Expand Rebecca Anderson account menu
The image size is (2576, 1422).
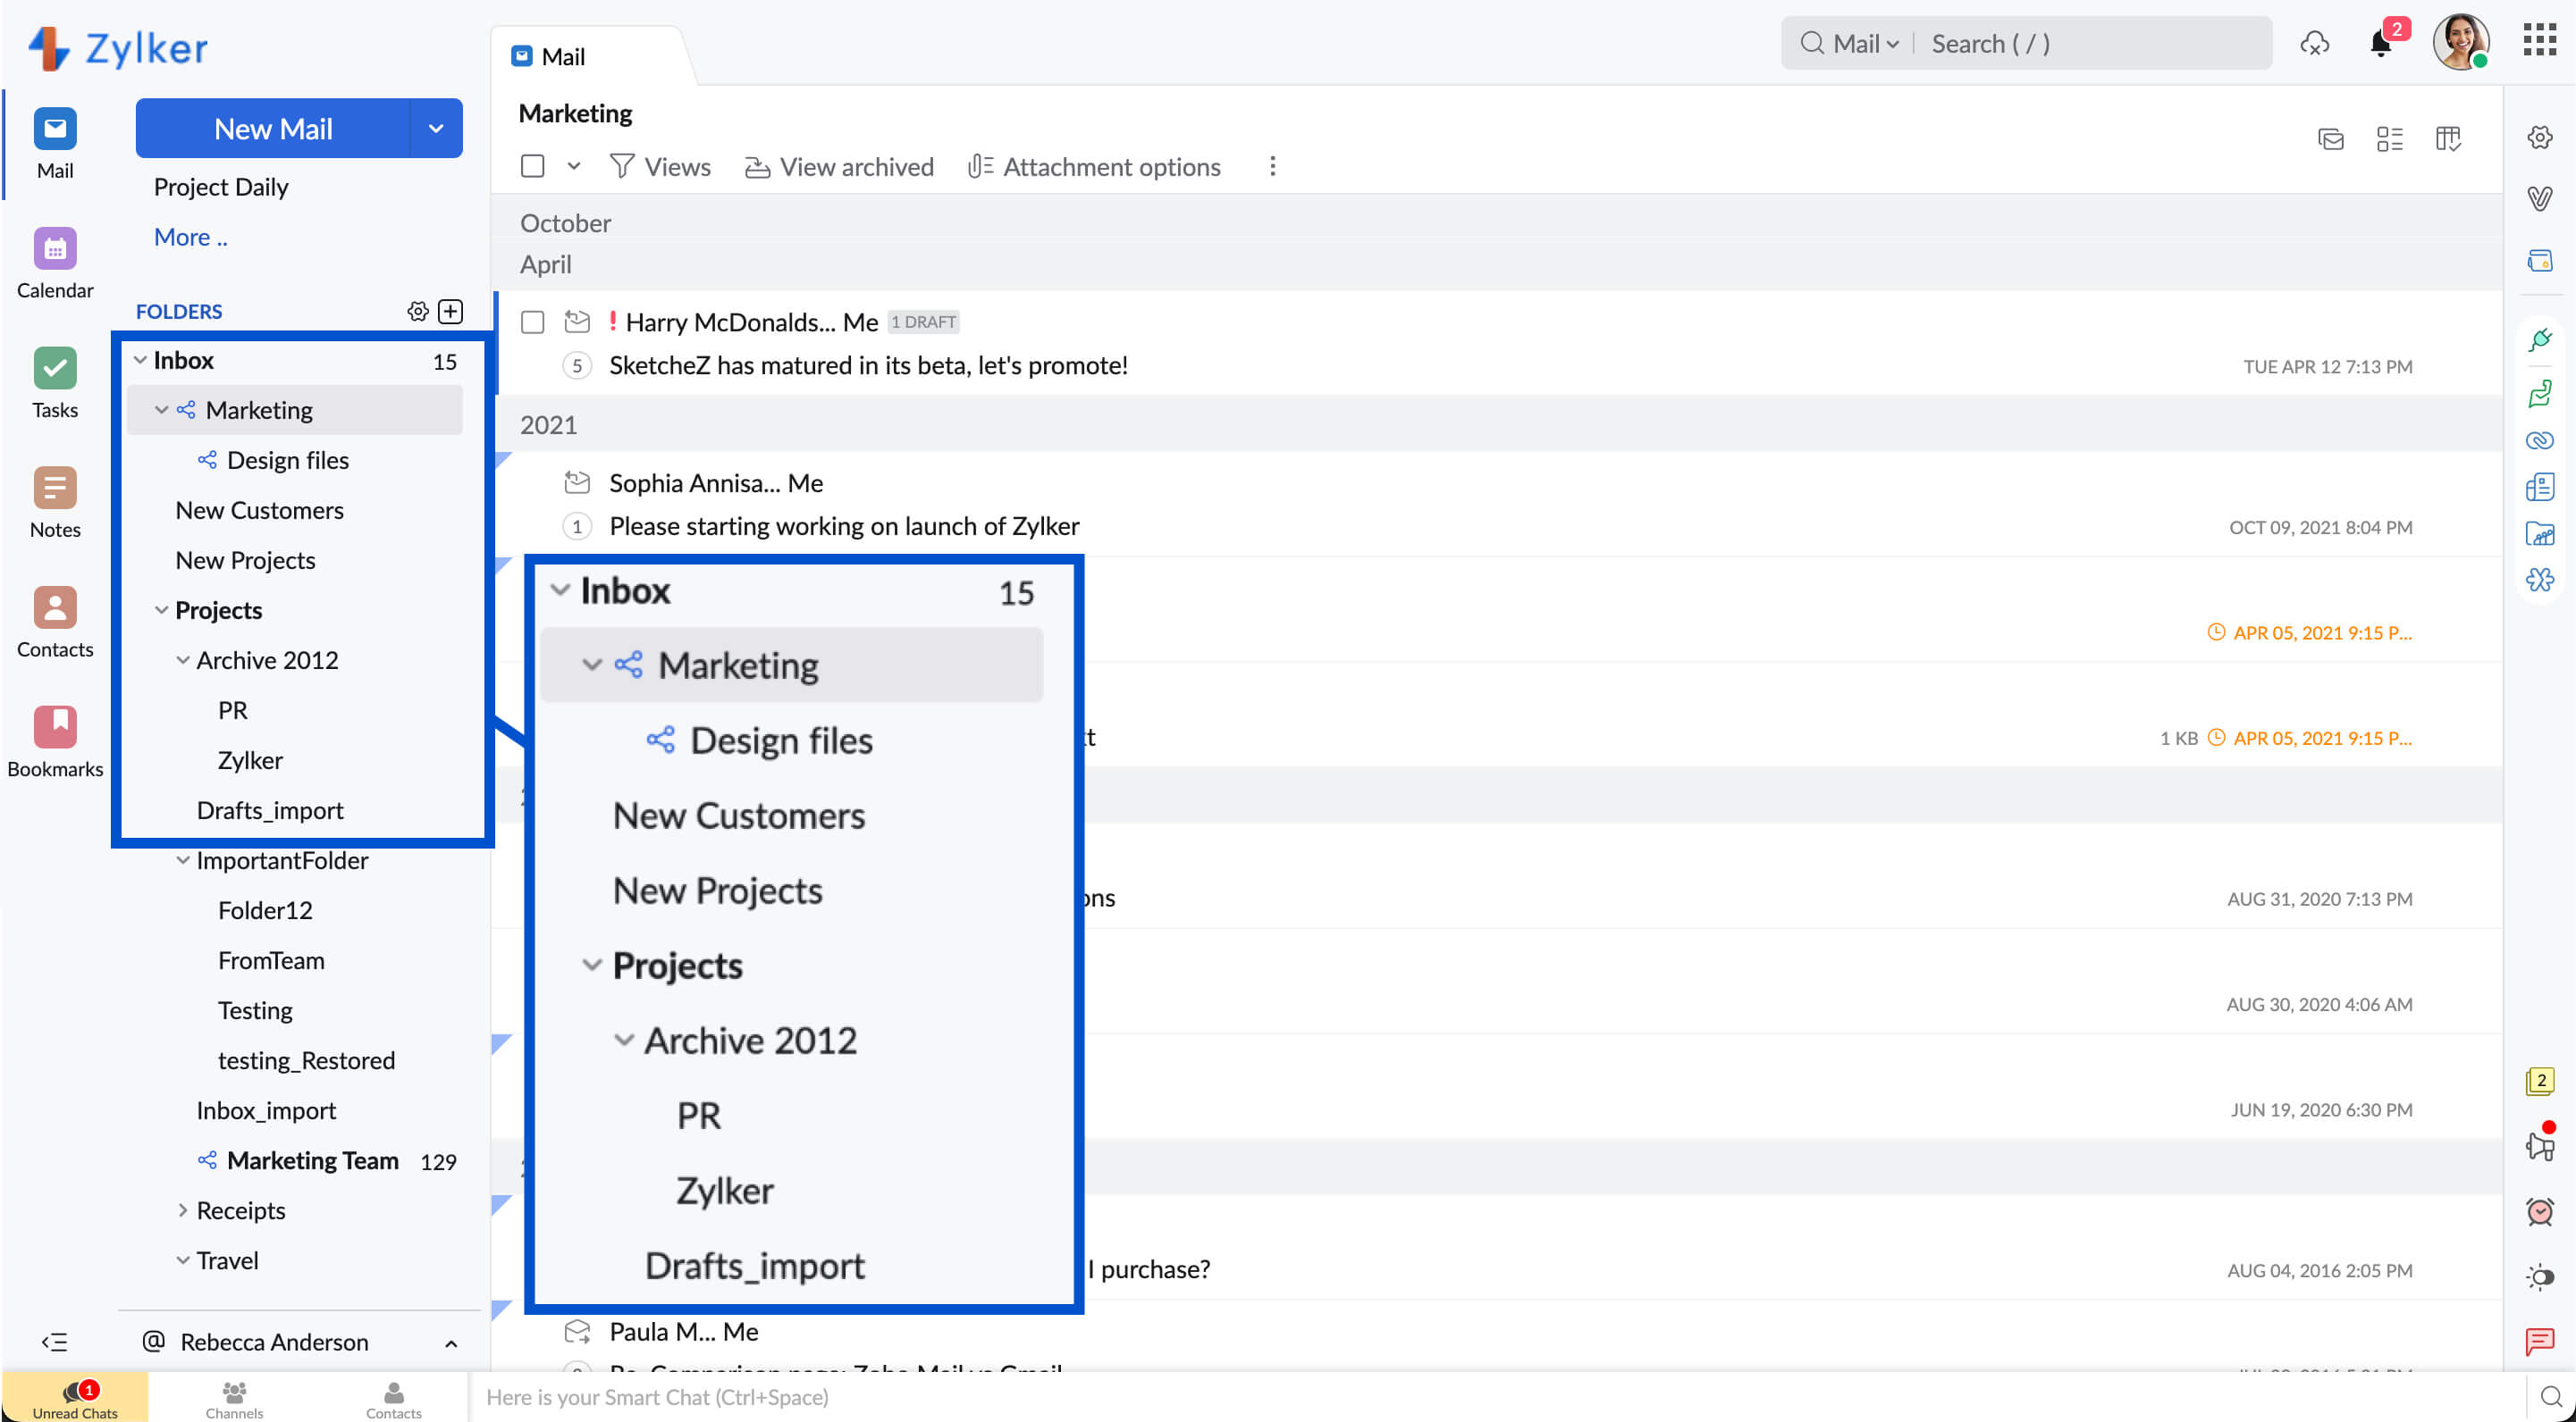(451, 1343)
